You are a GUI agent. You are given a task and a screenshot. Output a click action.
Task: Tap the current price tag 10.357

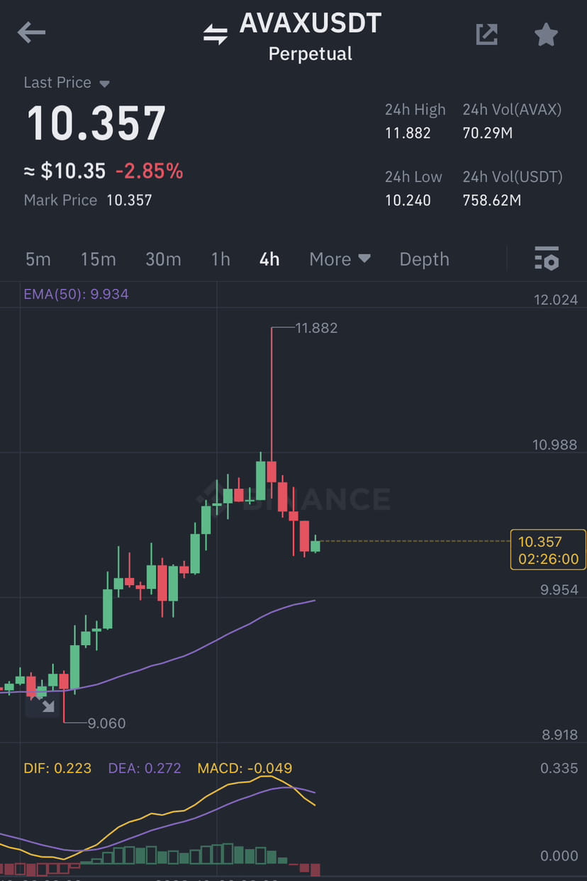548,550
